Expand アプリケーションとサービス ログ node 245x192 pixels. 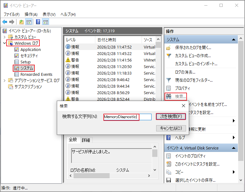pyautogui.click(x=5, y=80)
